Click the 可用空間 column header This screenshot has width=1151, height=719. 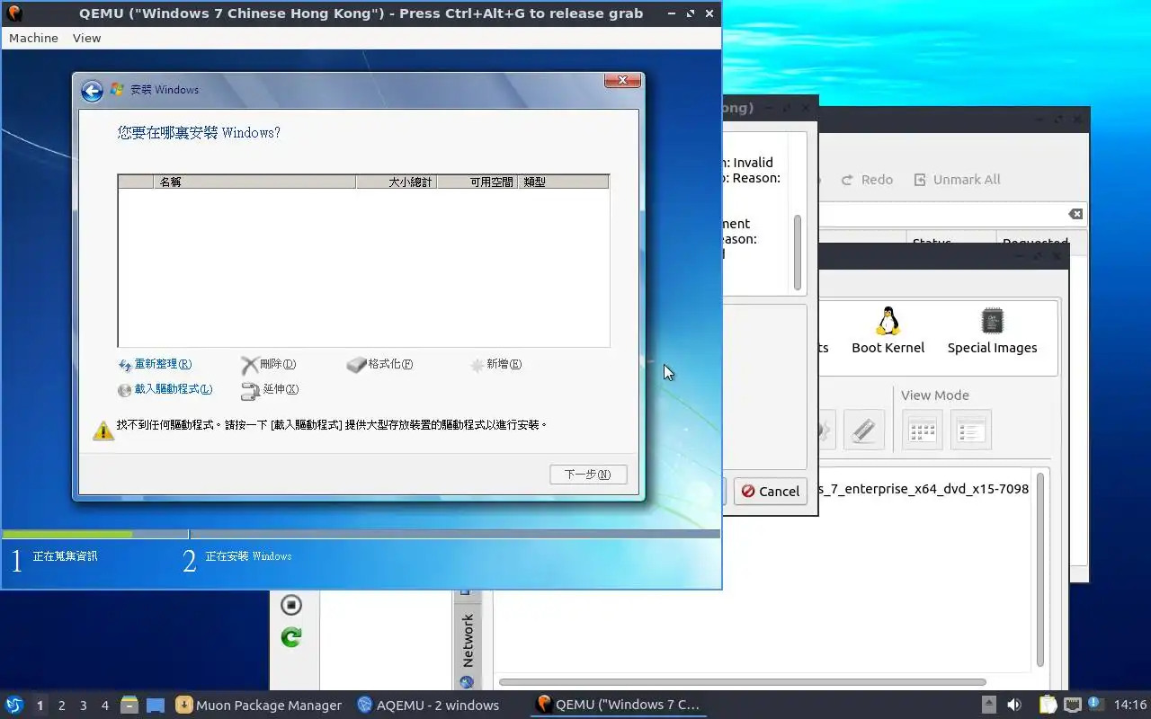pyautogui.click(x=477, y=182)
